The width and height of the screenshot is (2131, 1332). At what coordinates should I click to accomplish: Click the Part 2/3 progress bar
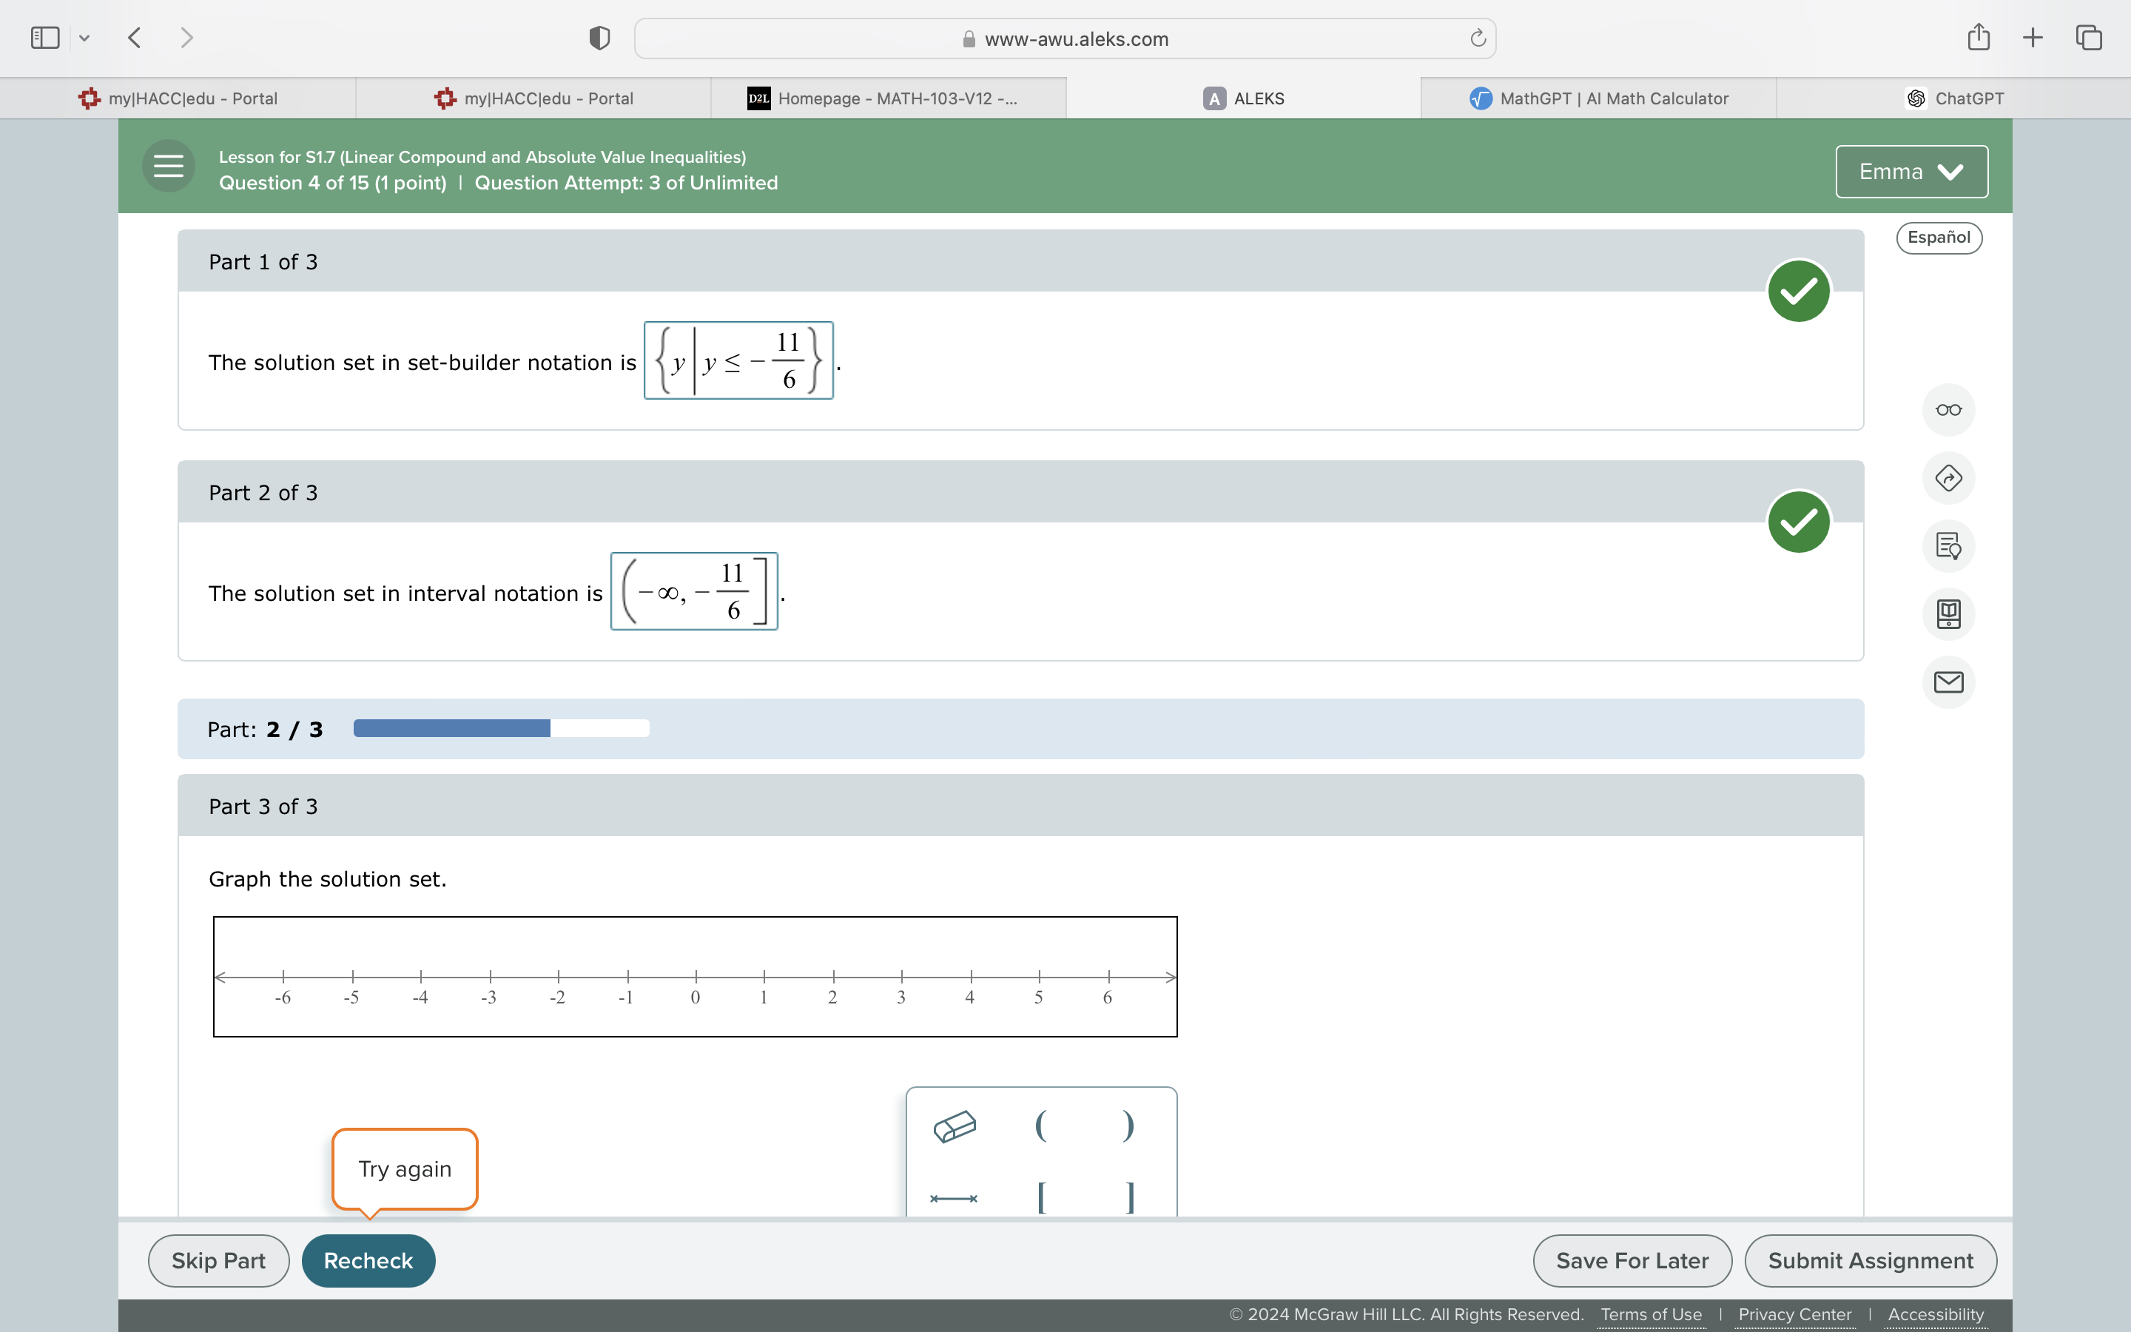[500, 729]
